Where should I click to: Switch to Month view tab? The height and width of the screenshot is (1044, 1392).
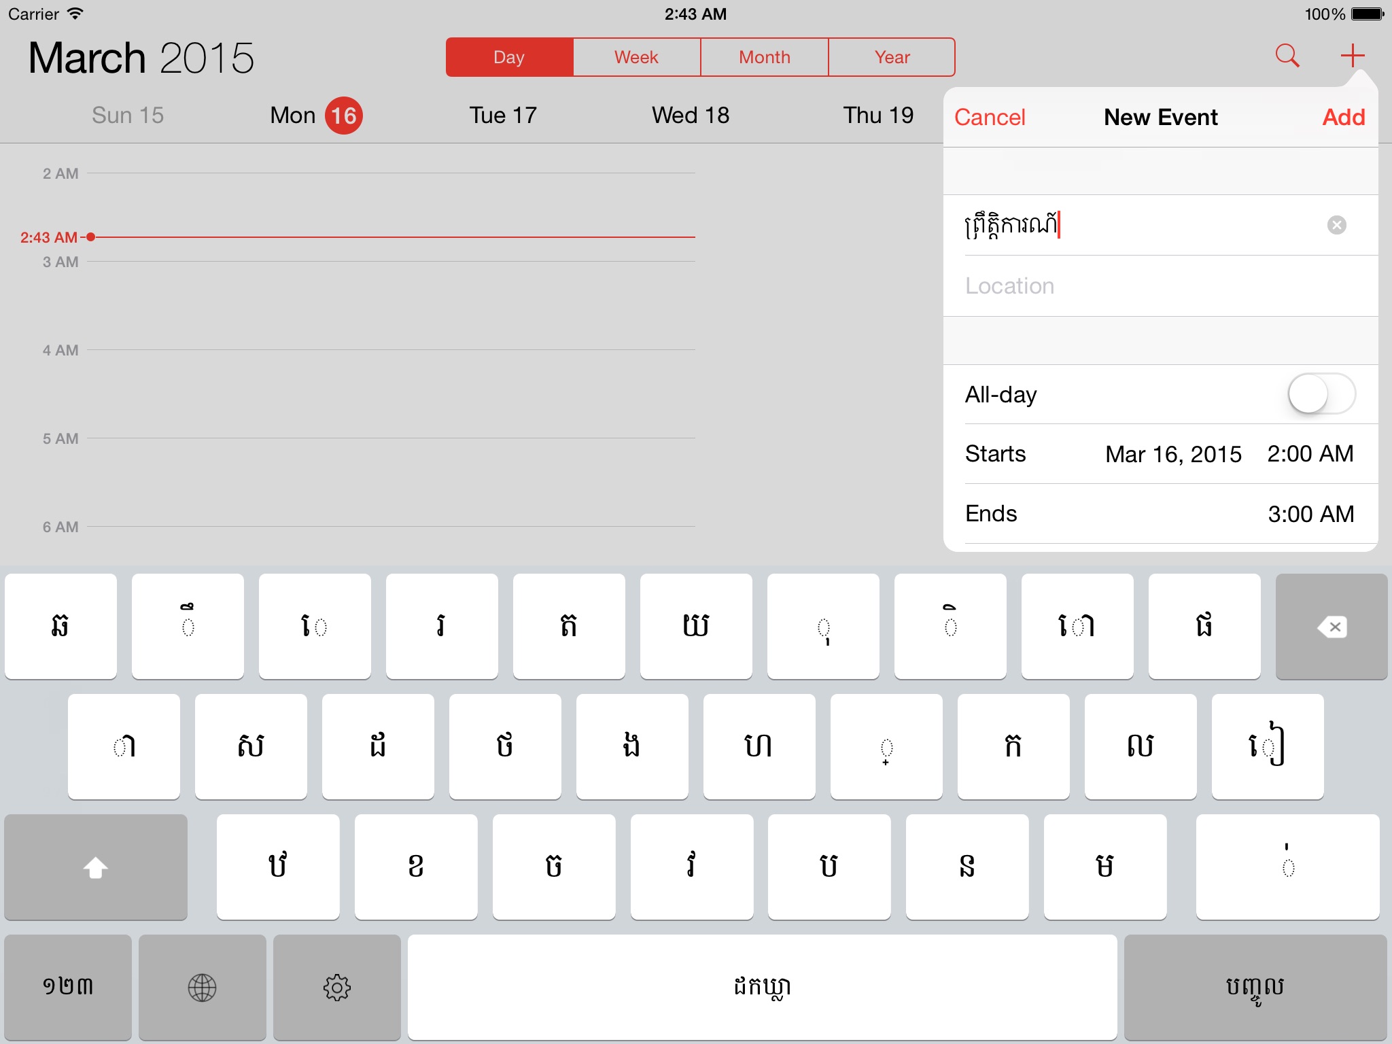pos(764,57)
